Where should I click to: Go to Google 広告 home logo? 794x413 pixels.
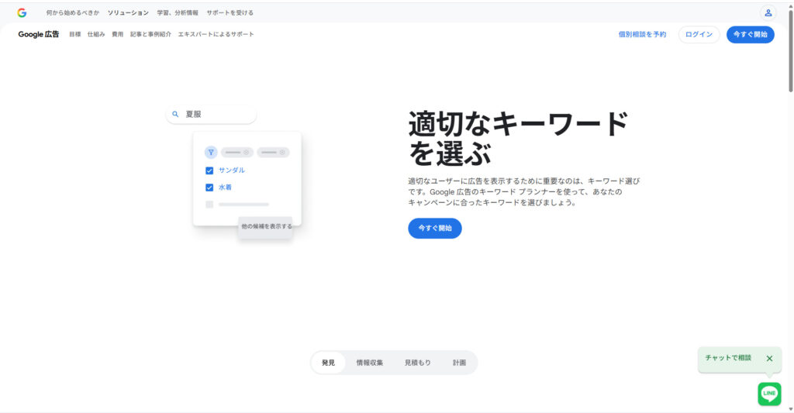click(x=39, y=34)
